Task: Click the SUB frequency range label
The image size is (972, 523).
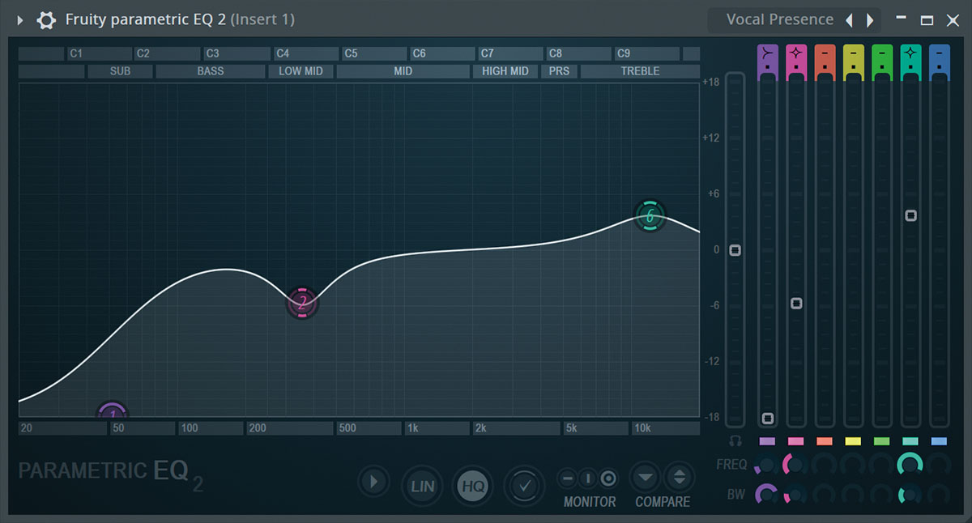Action: tap(120, 71)
